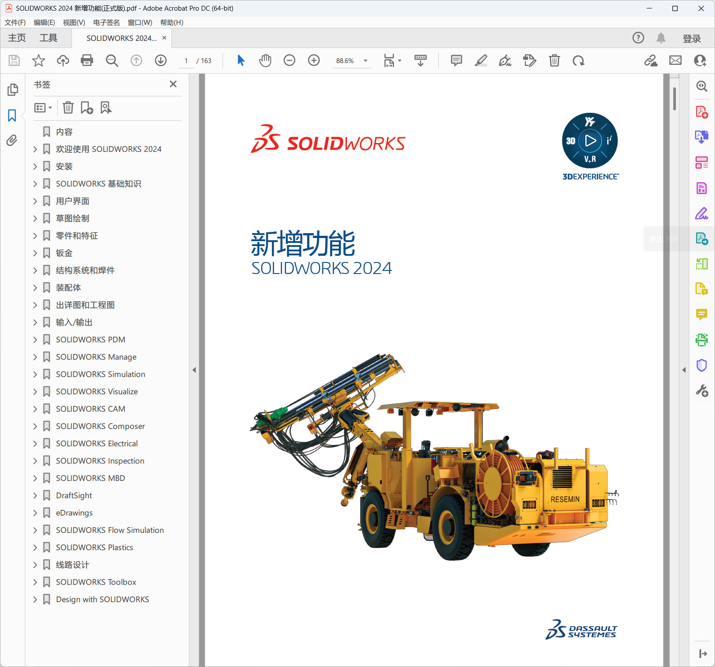Image resolution: width=715 pixels, height=667 pixels.
Task: Click the cloud upload icon
Action: (x=63, y=60)
